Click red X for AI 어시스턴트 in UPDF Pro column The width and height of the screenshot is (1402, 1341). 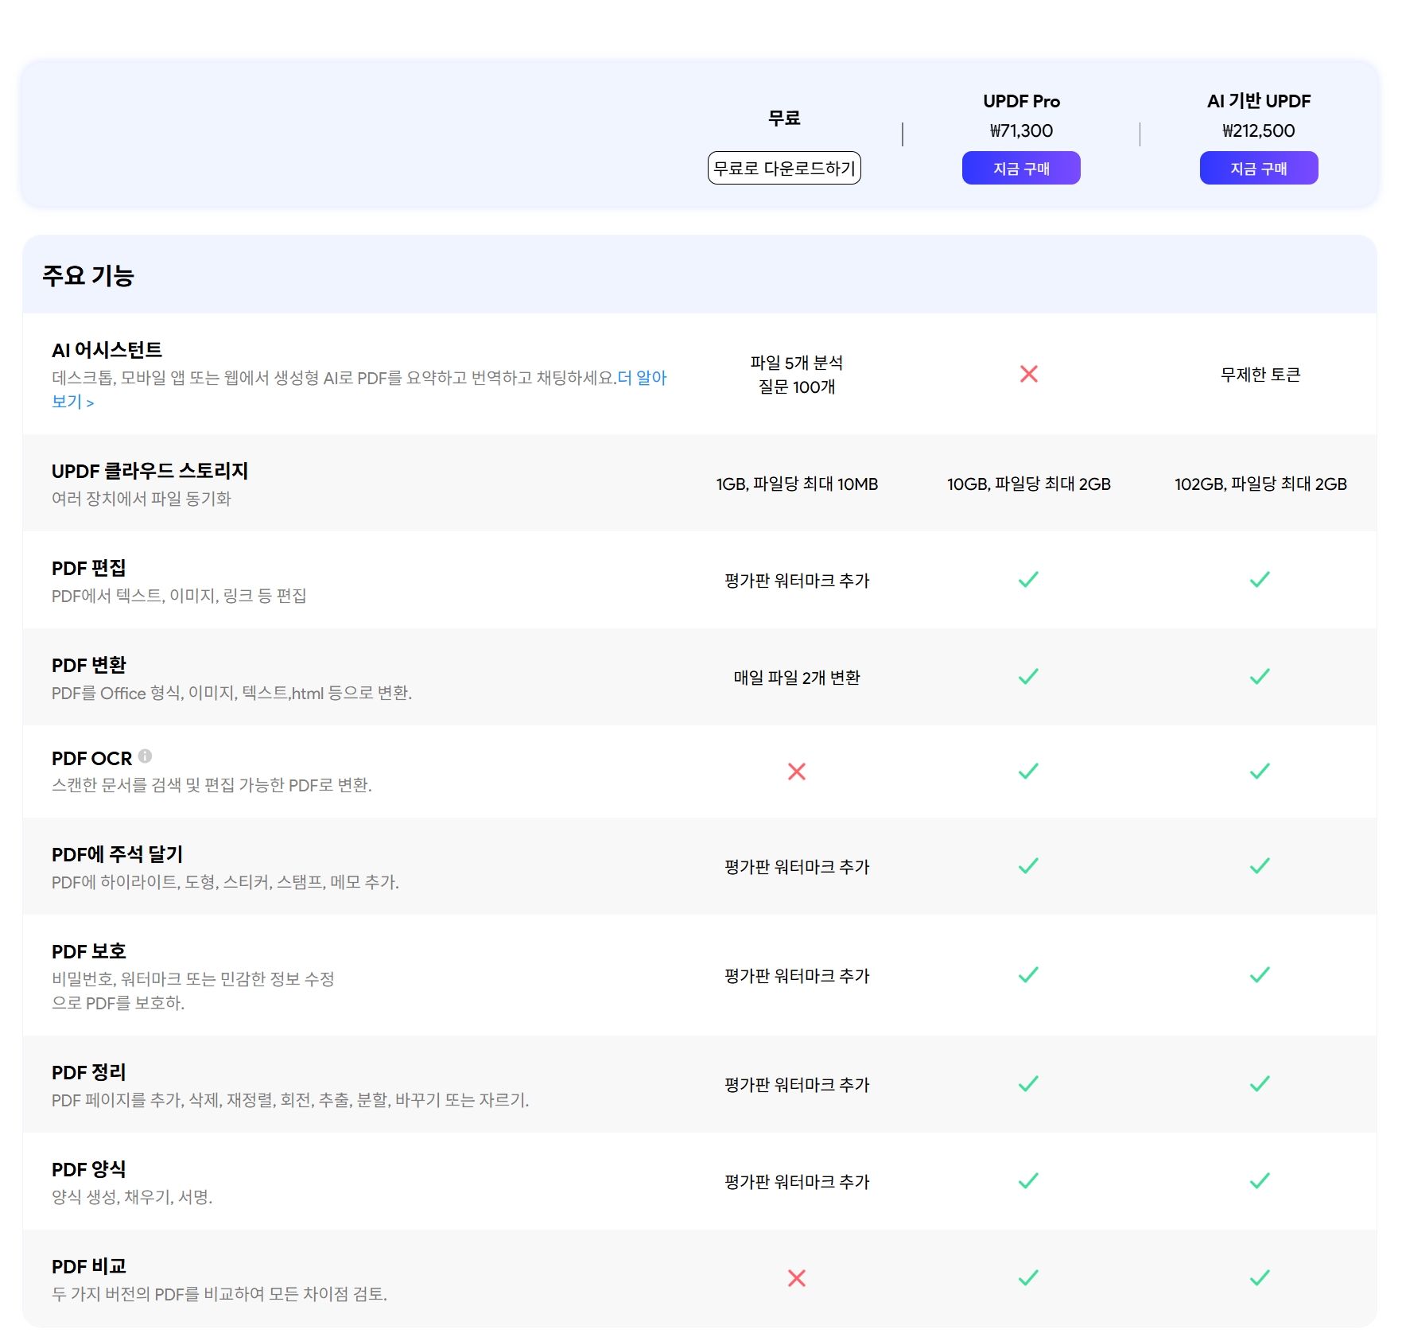point(1029,374)
